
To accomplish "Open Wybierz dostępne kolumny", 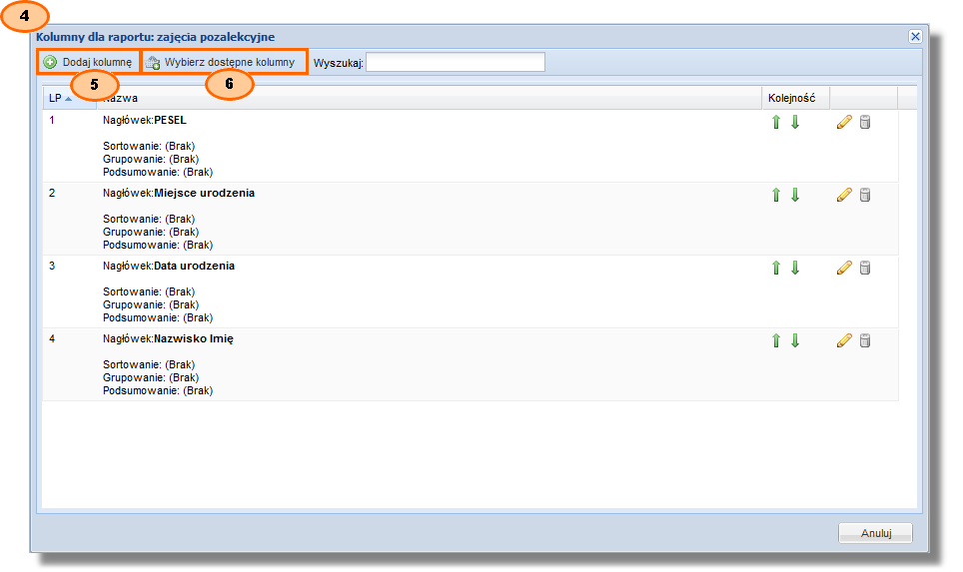I will (221, 62).
